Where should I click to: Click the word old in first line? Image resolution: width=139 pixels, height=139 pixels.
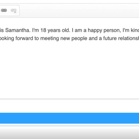coord(66,30)
